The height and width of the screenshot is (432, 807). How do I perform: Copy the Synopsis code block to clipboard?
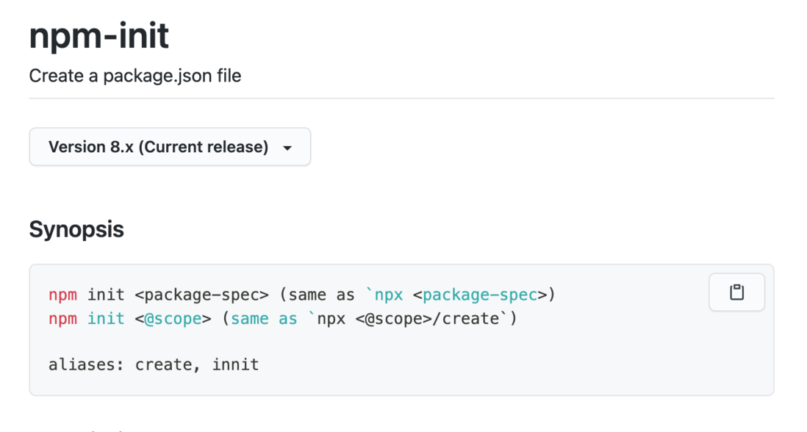pos(736,292)
